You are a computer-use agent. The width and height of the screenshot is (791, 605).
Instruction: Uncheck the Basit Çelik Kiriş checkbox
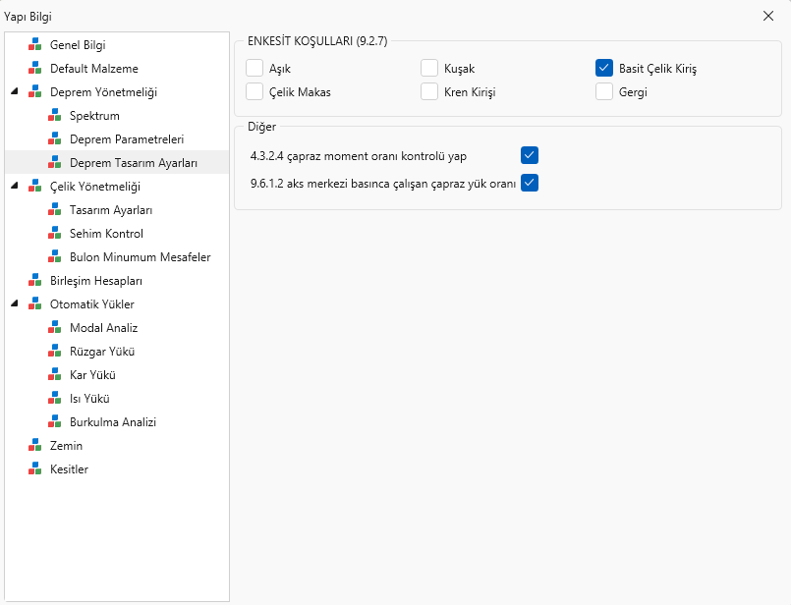(x=604, y=69)
